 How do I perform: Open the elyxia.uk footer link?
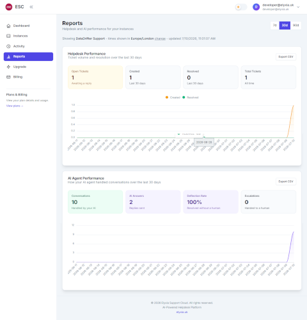182,312
